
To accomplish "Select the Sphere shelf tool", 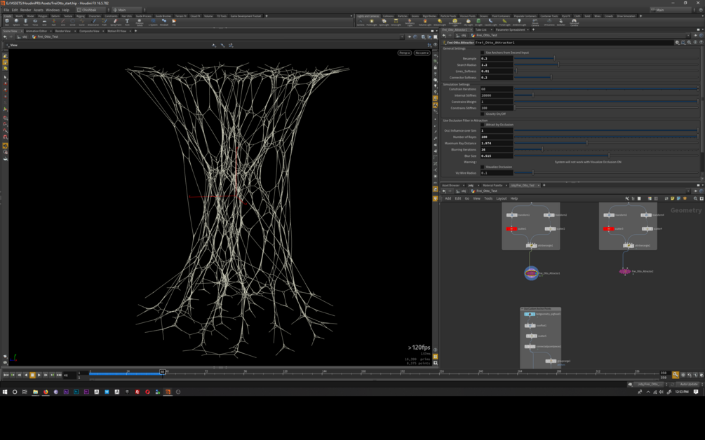I will [x=17, y=22].
